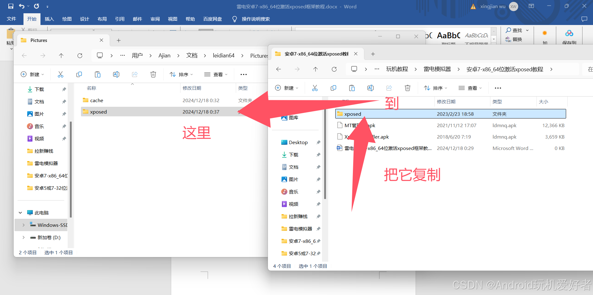593x295 pixels.
Task: Delete item in Pictures window toolbar
Action: tap(153, 74)
